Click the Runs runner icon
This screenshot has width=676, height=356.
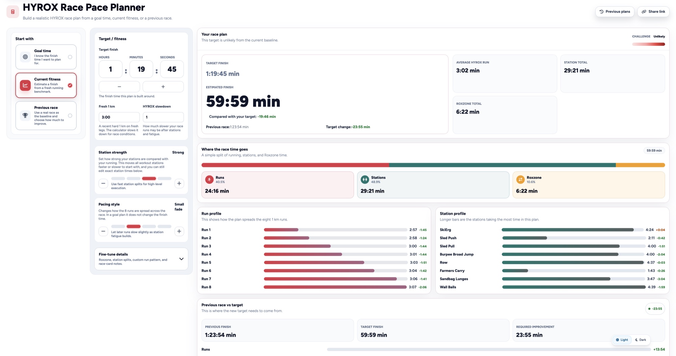click(x=210, y=179)
